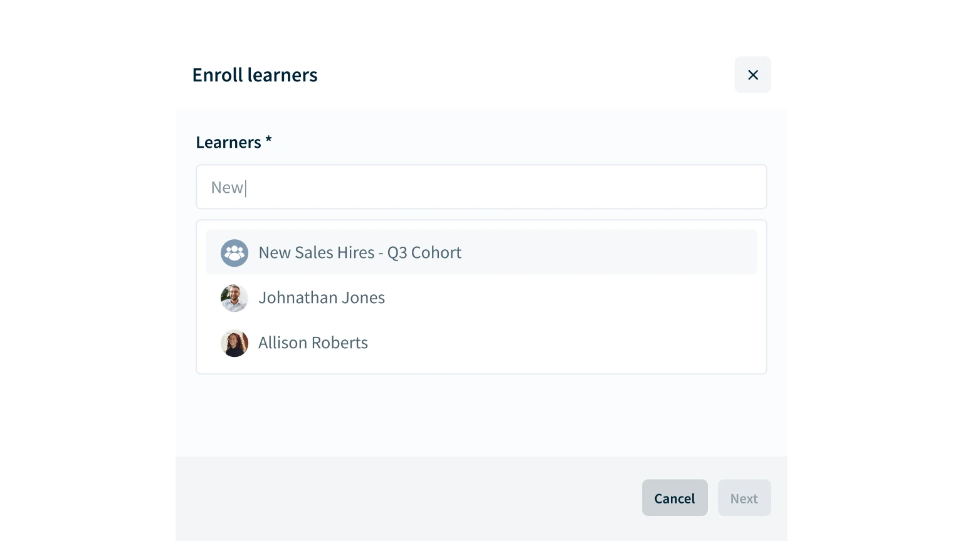Click empty space below suggestions list
The height and width of the screenshot is (541, 963).
(x=481, y=416)
